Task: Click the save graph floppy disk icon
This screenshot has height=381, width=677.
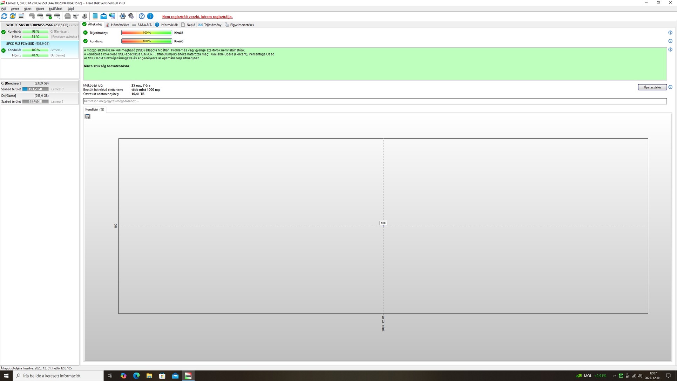Action: (x=88, y=116)
